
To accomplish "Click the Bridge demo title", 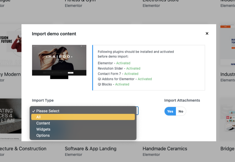I will coord(227,149).
